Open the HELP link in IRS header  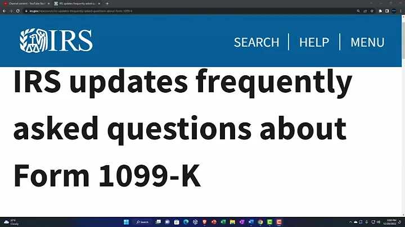pyautogui.click(x=314, y=42)
